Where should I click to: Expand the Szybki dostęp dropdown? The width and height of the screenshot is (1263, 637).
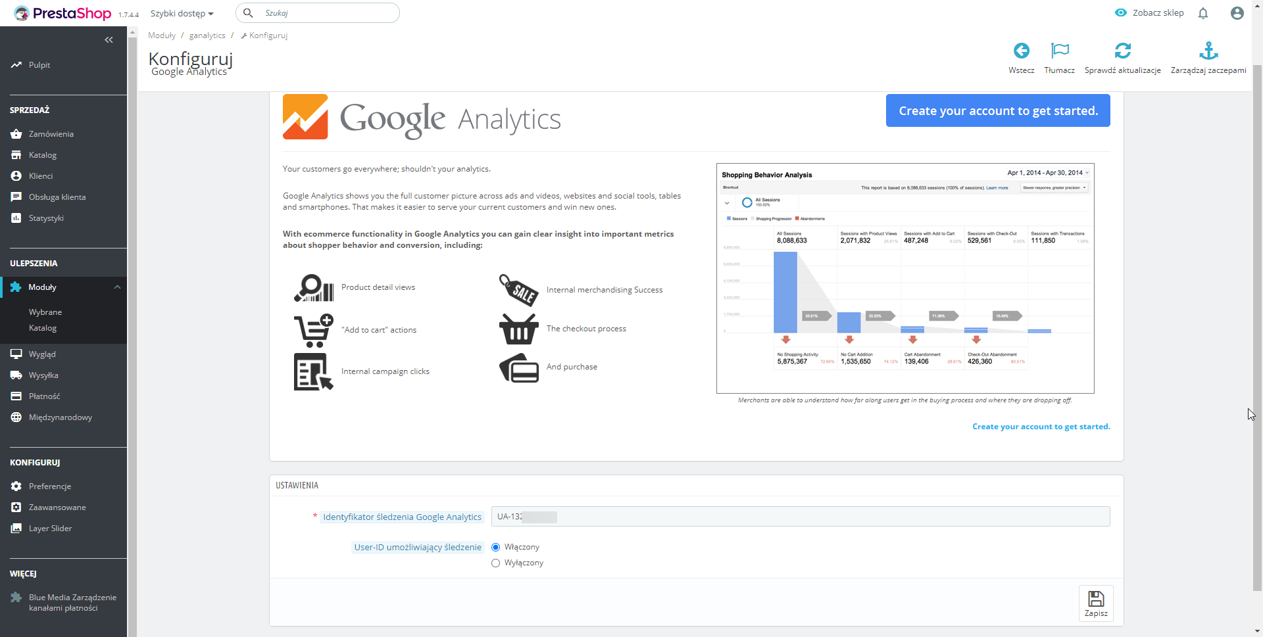point(182,13)
